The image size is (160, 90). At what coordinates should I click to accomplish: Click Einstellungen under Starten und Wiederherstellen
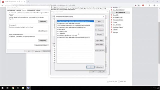(x=42, y=40)
